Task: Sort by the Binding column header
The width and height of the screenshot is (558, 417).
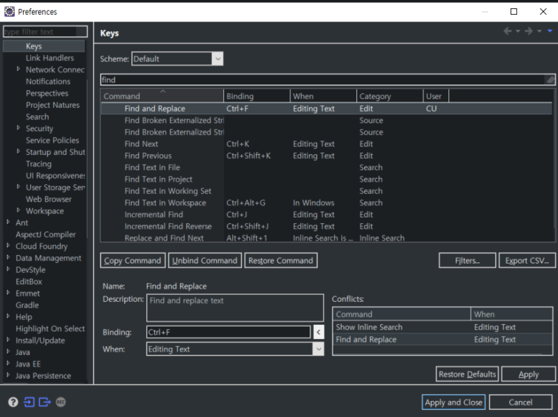Action: pos(256,96)
